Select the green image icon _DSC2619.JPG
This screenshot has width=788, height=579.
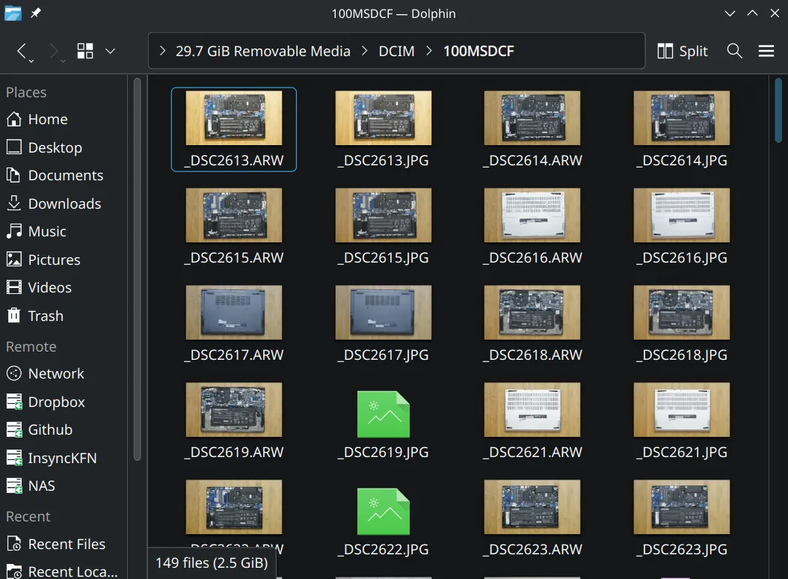click(384, 414)
